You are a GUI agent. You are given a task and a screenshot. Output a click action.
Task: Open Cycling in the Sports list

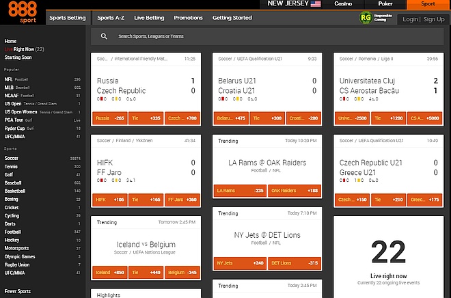click(42, 215)
